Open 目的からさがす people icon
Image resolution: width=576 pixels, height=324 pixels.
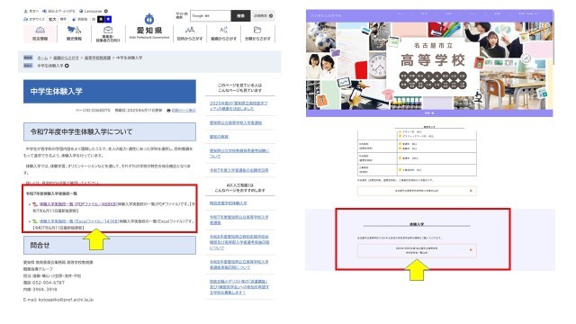tap(190, 33)
